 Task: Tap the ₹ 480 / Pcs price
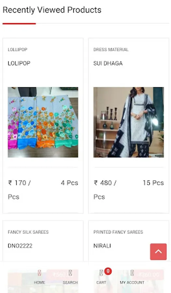(x=105, y=190)
